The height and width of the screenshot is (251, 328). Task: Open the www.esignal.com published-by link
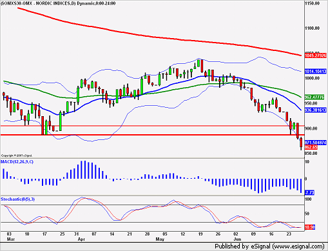point(298,246)
